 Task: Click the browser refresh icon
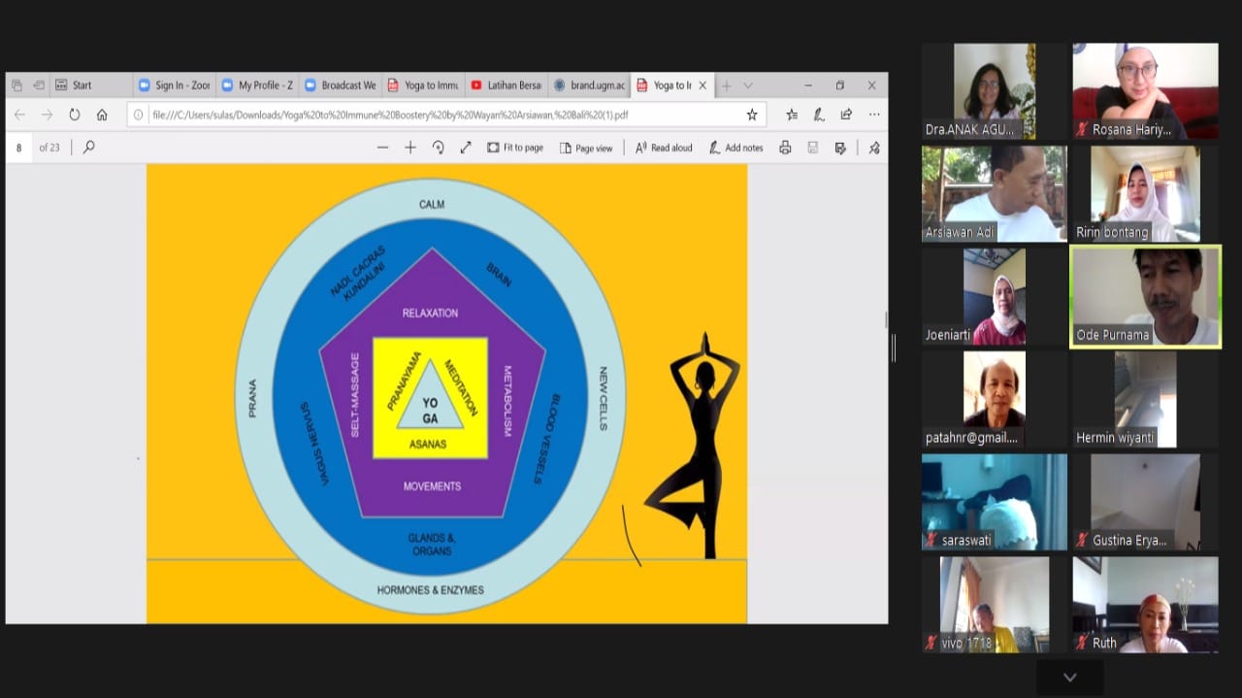pyautogui.click(x=75, y=115)
